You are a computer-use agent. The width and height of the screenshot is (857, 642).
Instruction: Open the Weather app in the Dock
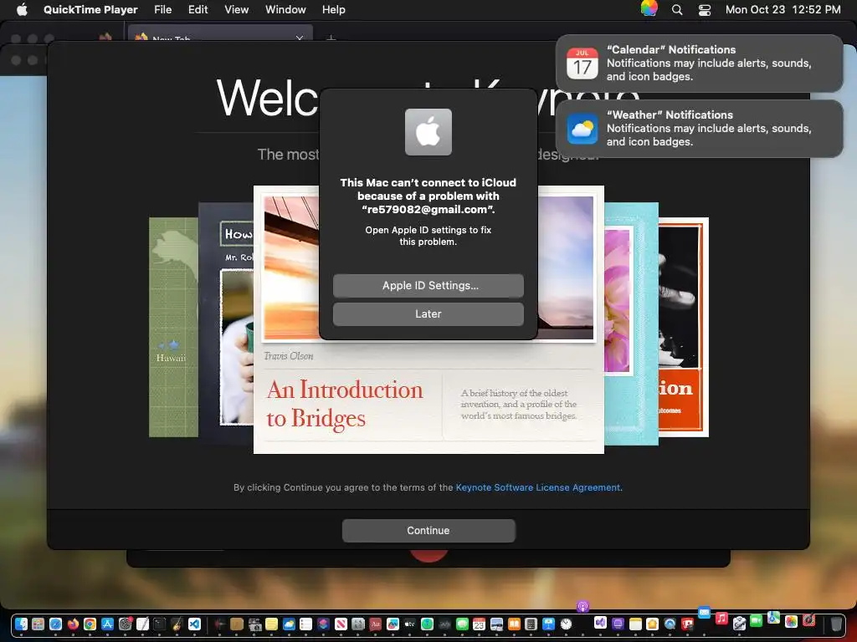click(x=289, y=624)
